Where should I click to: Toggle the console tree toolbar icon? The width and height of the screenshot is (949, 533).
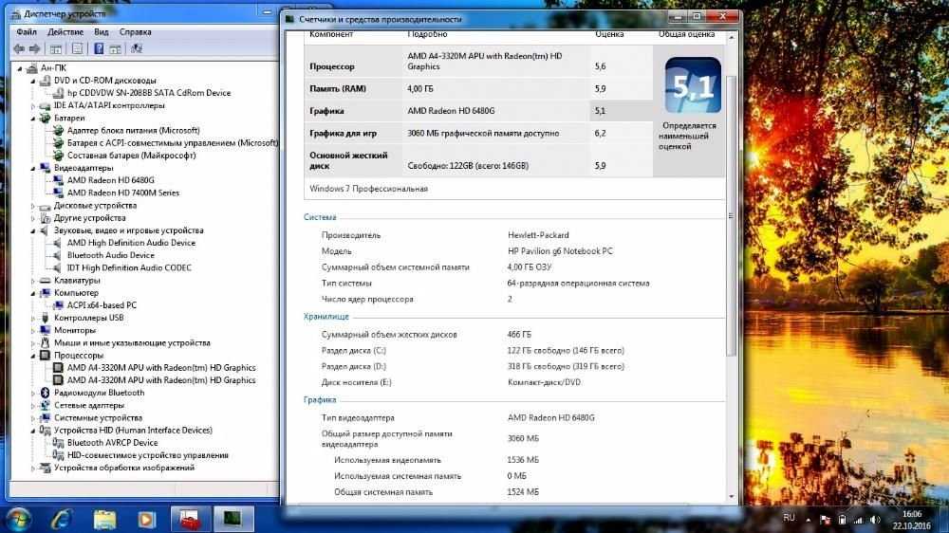click(56, 49)
